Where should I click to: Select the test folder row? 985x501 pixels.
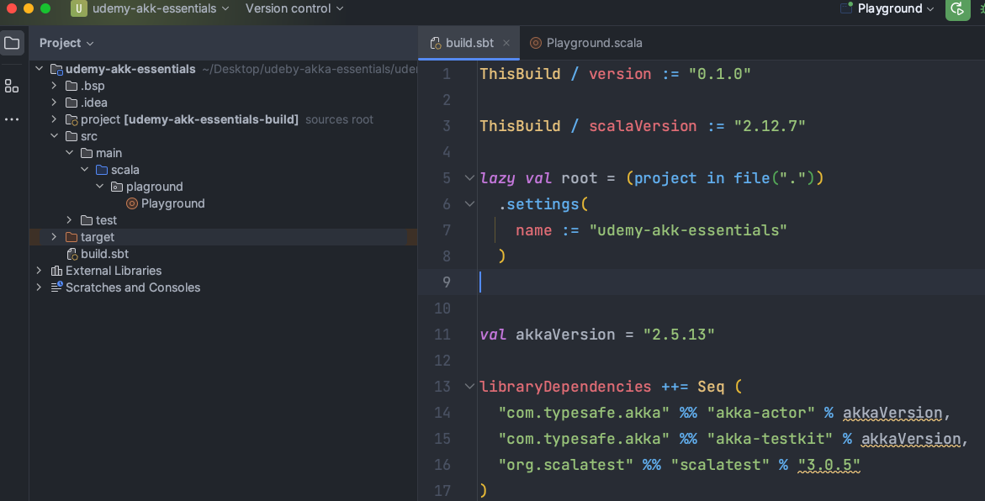[224, 220]
